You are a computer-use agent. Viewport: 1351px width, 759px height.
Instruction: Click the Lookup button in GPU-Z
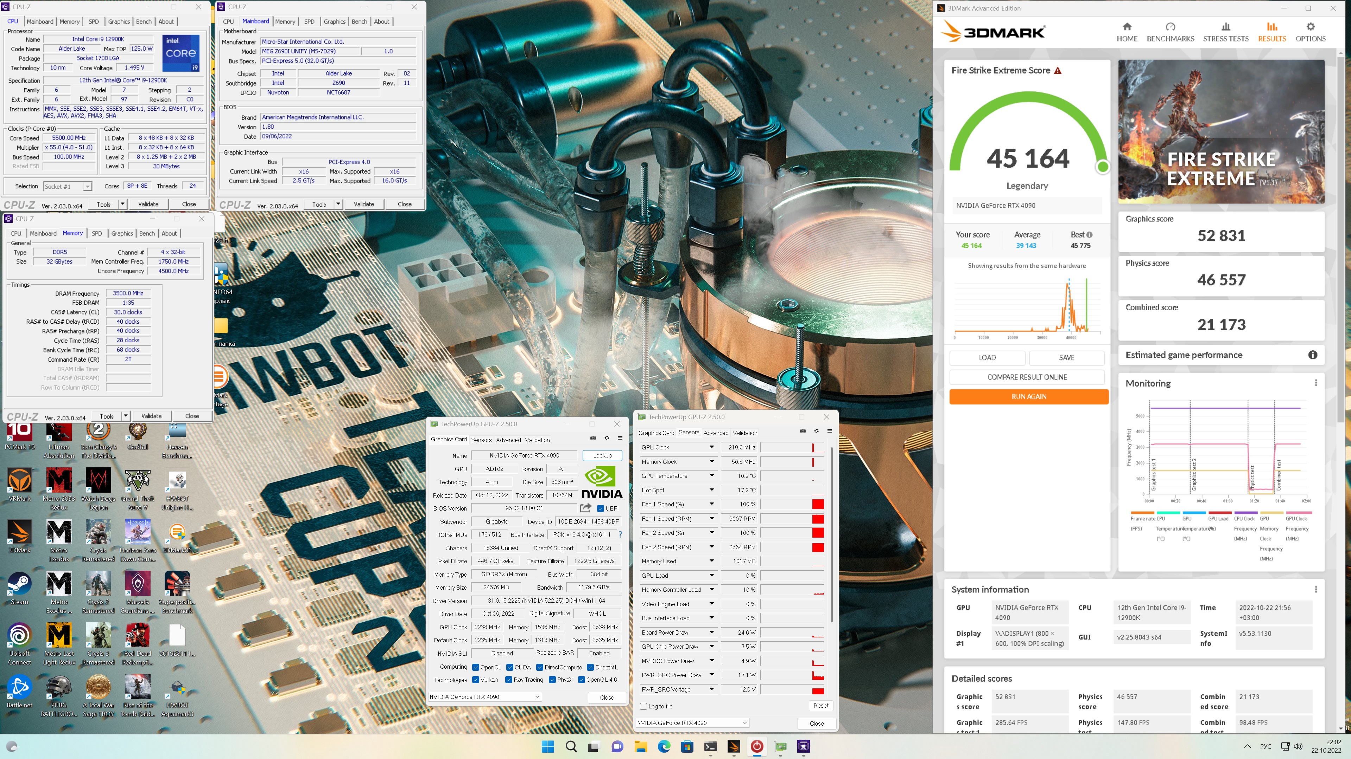tap(602, 455)
